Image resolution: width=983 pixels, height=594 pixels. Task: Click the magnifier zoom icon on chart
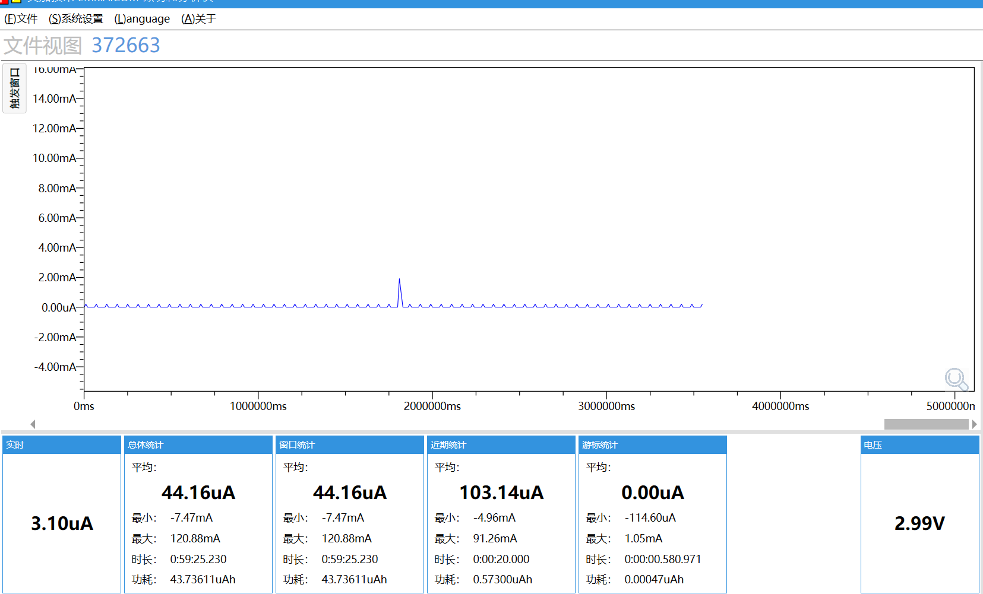click(x=956, y=380)
